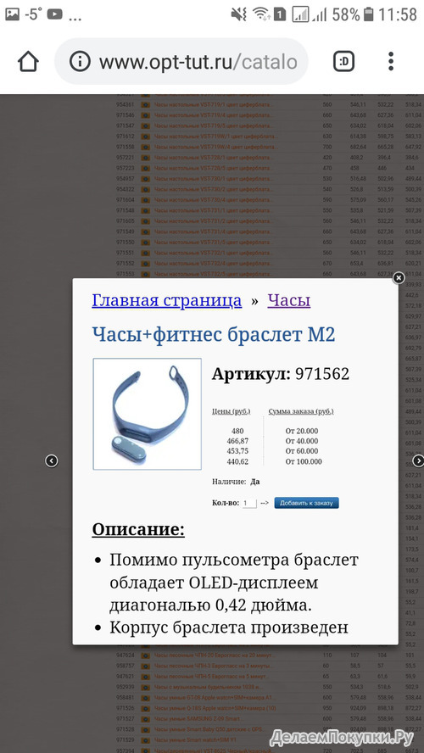Go to previous product with left arrow
Image resolution: width=424 pixels, height=753 pixels.
pos(52,461)
